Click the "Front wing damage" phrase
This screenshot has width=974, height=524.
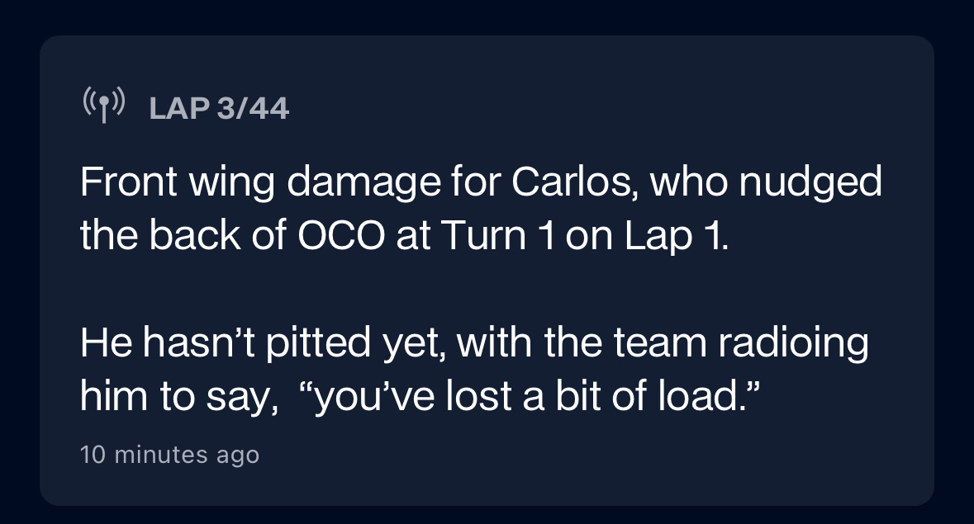pos(261,182)
